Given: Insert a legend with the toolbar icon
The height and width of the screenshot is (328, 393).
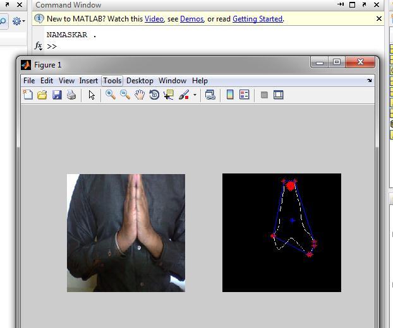Looking at the screenshot, I should click(x=244, y=95).
